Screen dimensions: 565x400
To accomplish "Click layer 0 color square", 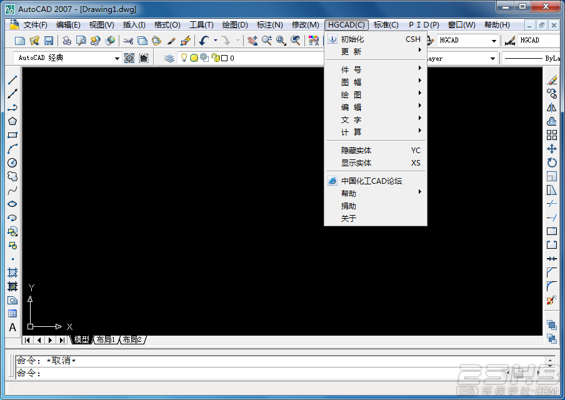I will point(224,58).
